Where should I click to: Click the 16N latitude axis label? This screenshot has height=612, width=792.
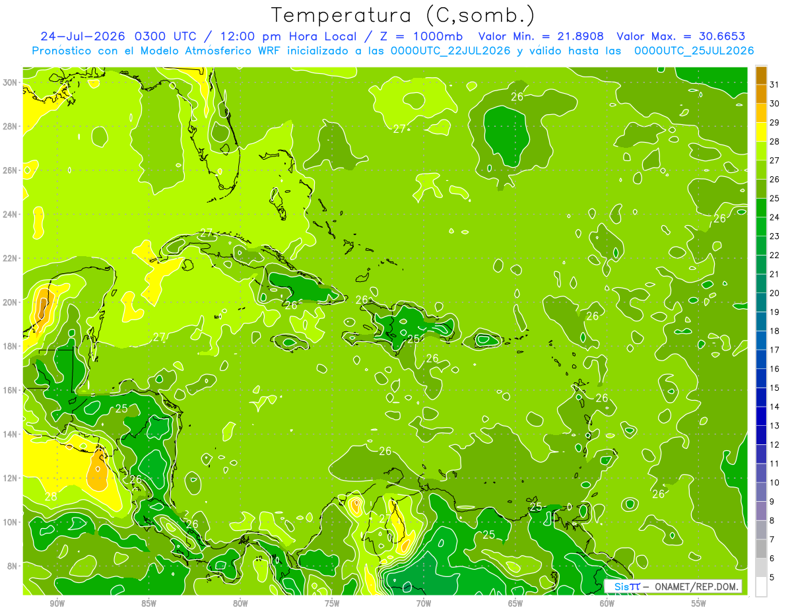tap(11, 390)
